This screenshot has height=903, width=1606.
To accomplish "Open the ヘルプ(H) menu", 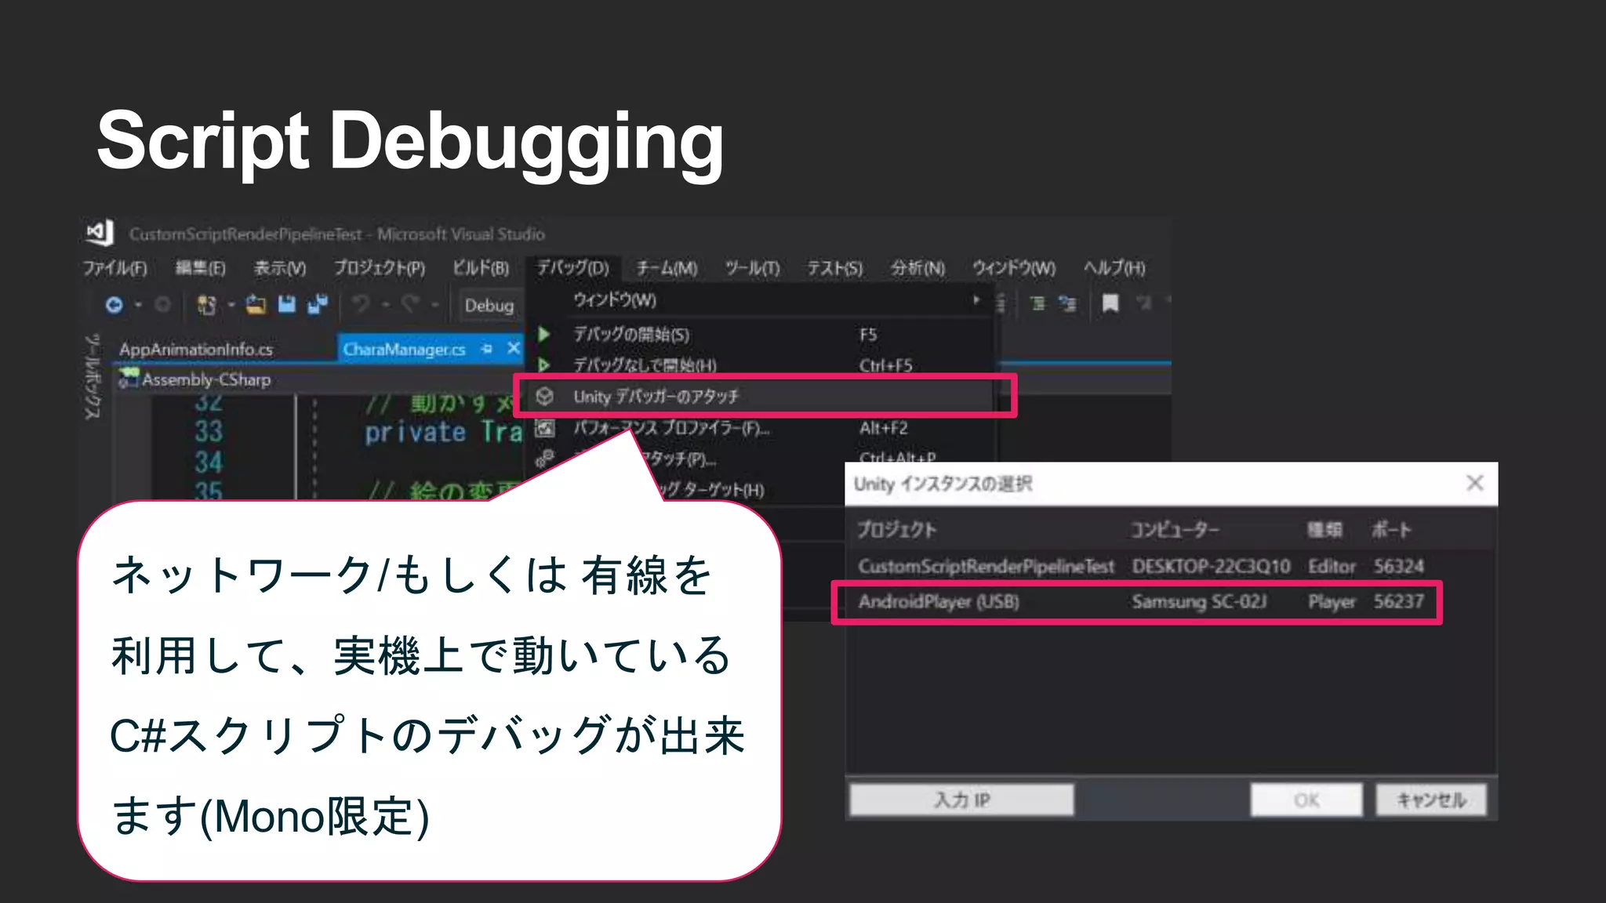I will click(1114, 268).
